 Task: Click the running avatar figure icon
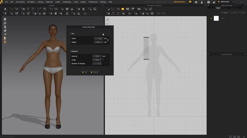click(5, 14)
